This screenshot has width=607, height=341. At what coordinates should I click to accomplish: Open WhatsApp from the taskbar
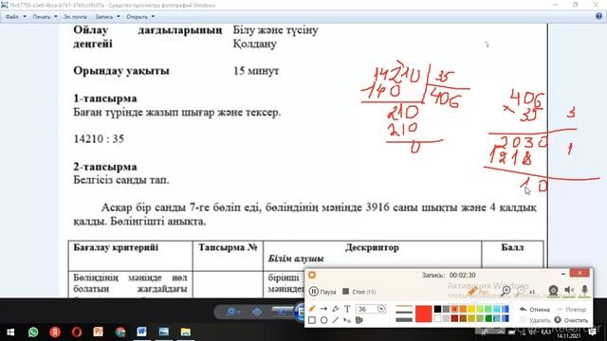coord(33,332)
